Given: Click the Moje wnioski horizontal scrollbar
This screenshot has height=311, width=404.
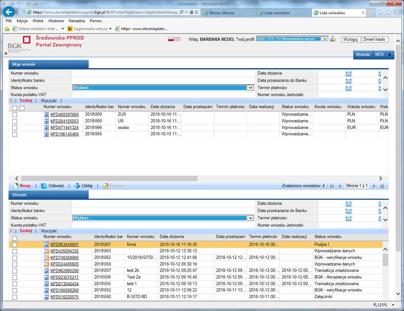Looking at the screenshot, I should [x=110, y=178].
